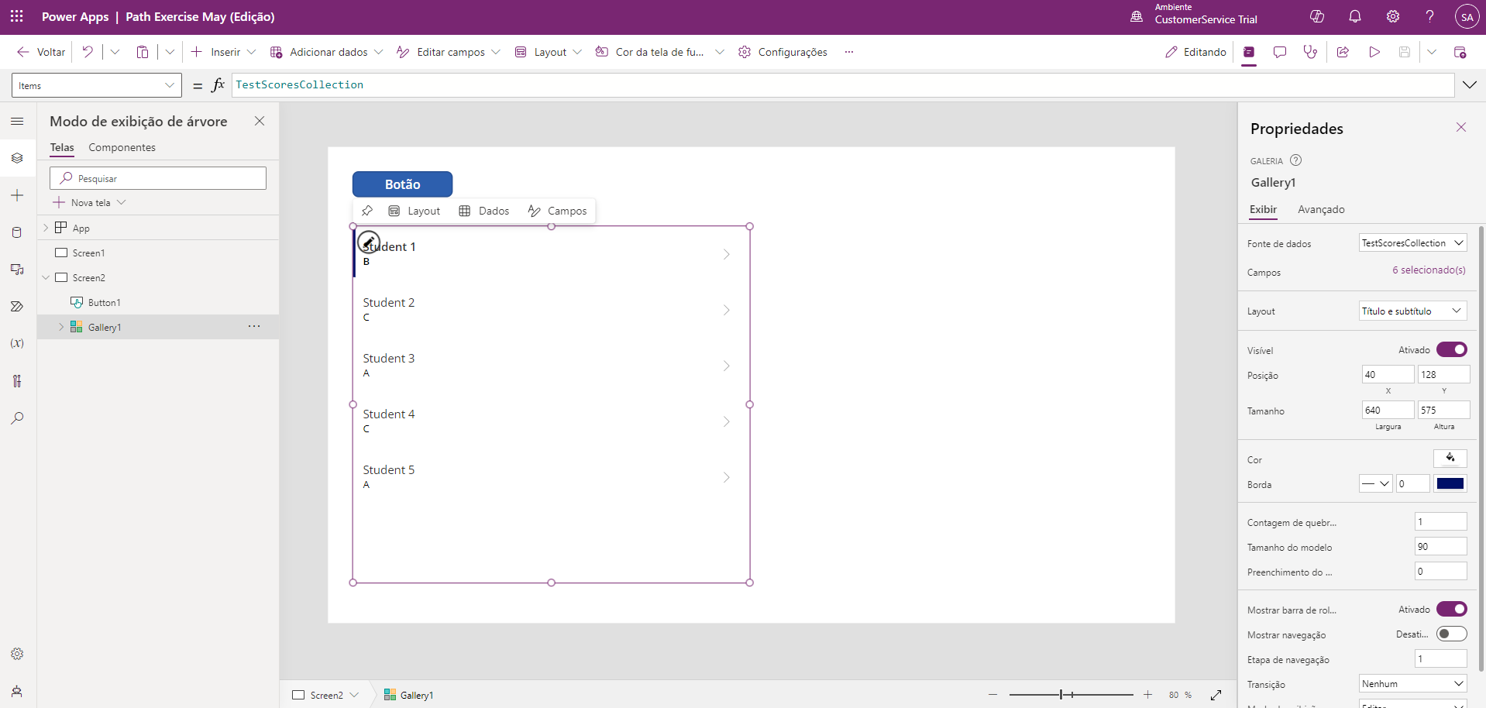Click Voltar to go back

coord(41,52)
